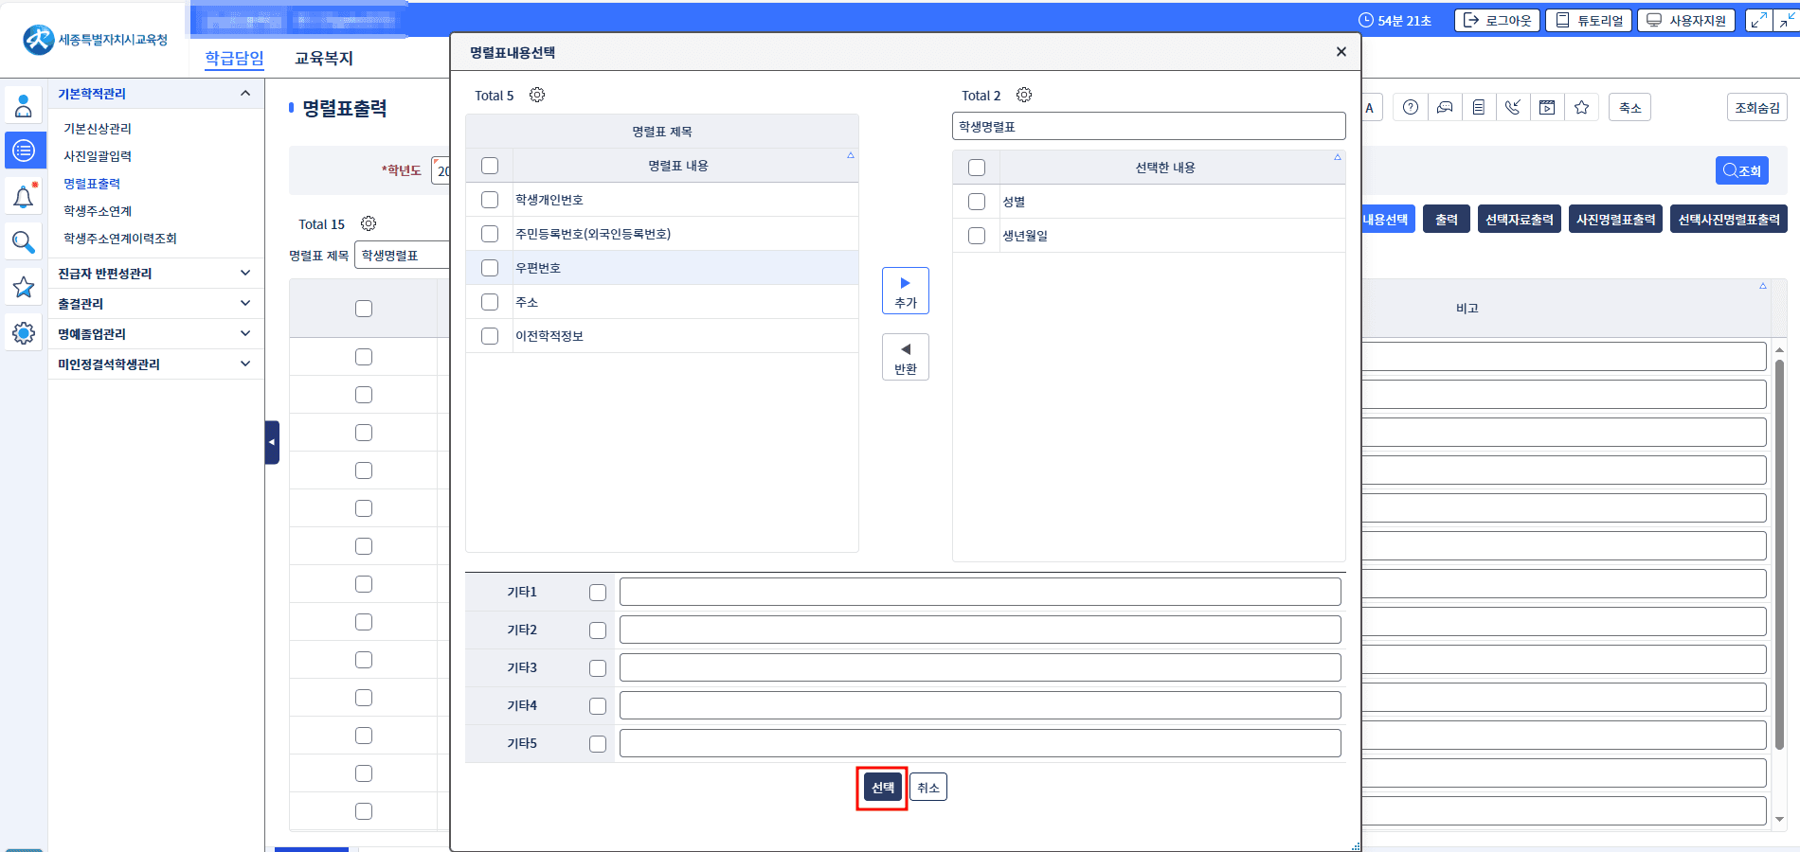Expand the 출결관리 section
The width and height of the screenshot is (1800, 852).
pos(245,303)
